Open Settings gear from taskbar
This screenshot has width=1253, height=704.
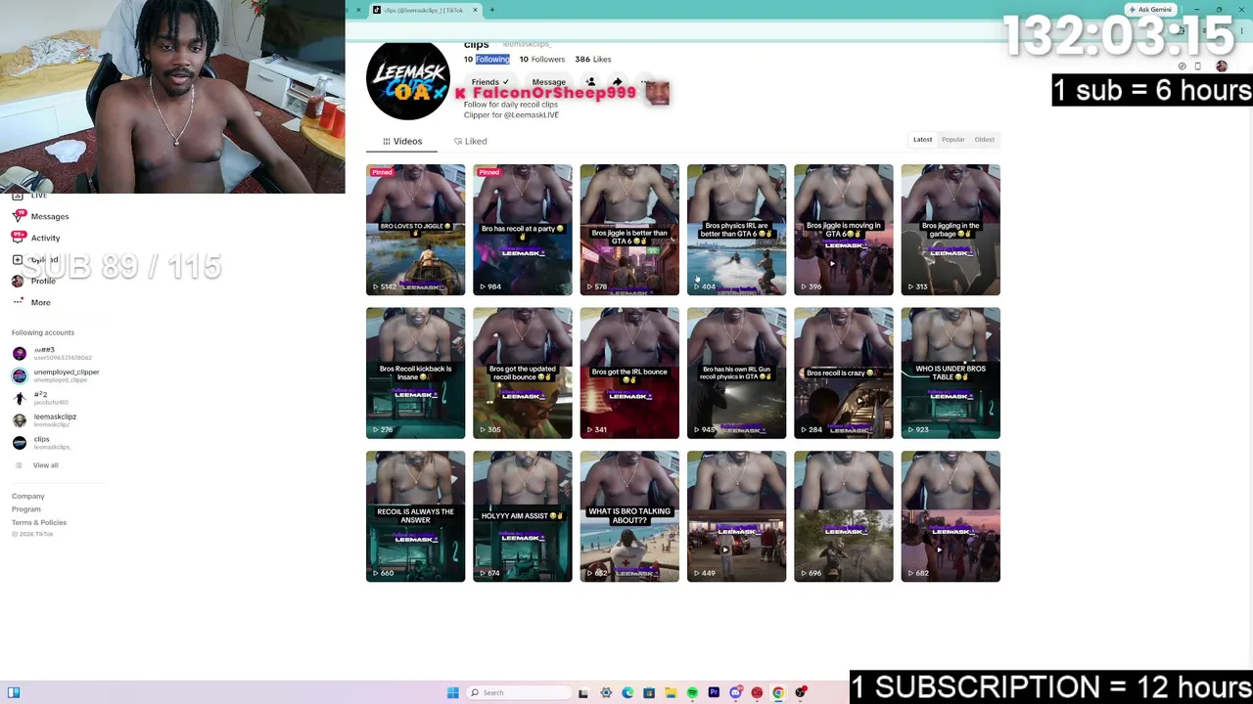point(606,692)
